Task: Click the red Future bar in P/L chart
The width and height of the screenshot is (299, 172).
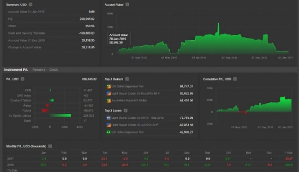Action: click(46, 111)
